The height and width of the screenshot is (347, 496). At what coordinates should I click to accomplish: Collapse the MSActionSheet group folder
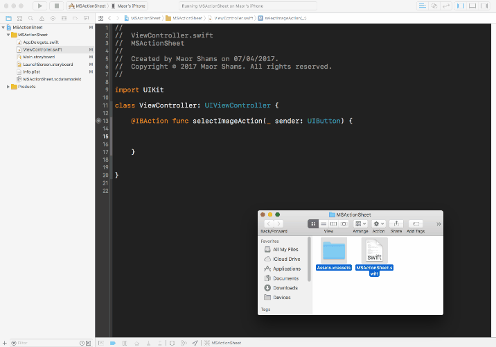pyautogui.click(x=8, y=35)
